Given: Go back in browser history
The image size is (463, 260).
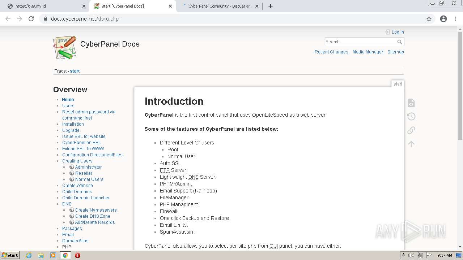Looking at the screenshot, I should 8,19.
